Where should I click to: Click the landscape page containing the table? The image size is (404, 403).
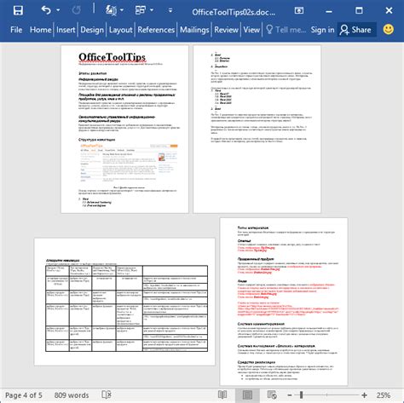pyautogui.click(x=124, y=302)
